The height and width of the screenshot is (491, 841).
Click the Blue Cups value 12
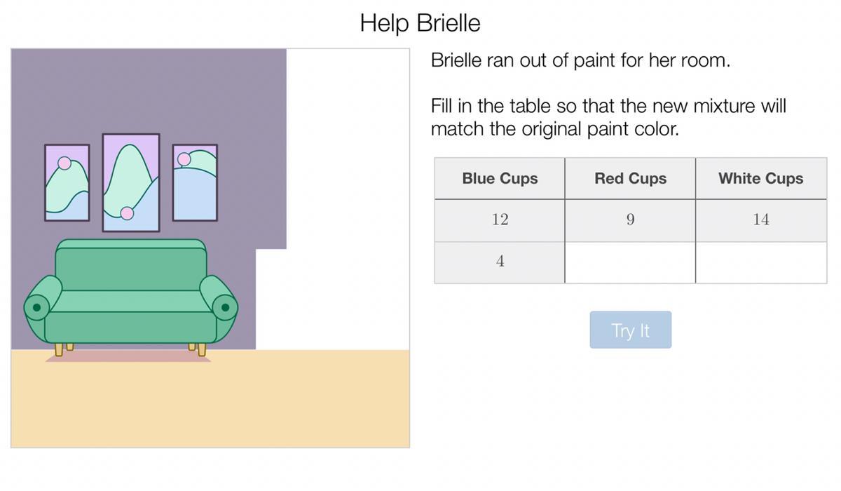500,220
